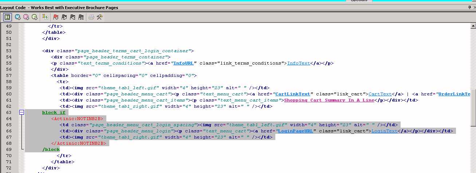Image resolution: width=476 pixels, height=173 pixels.
Task: Open the tools hammer and wrench icon
Action: coord(99,17)
